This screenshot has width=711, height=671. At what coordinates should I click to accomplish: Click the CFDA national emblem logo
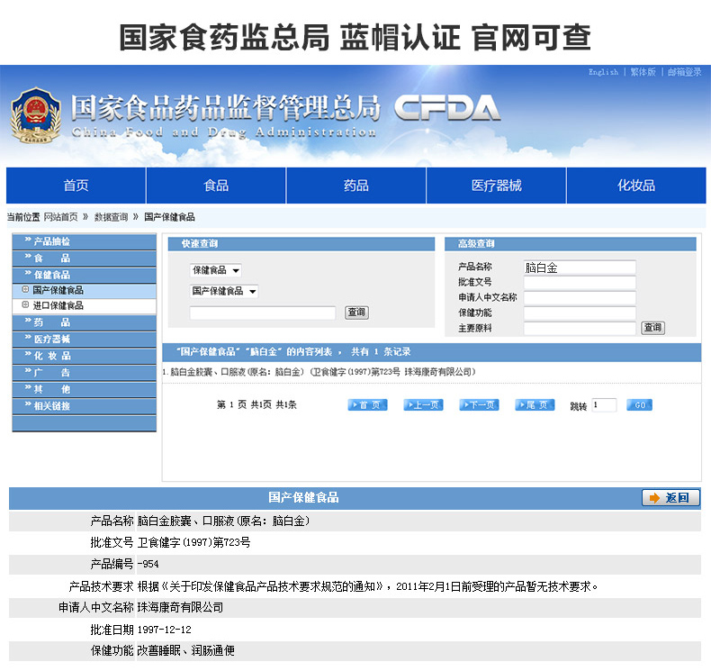(x=36, y=115)
